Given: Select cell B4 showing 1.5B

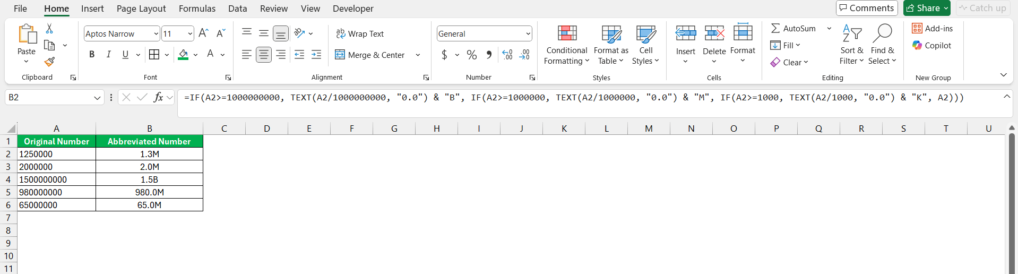Looking at the screenshot, I should (x=150, y=179).
